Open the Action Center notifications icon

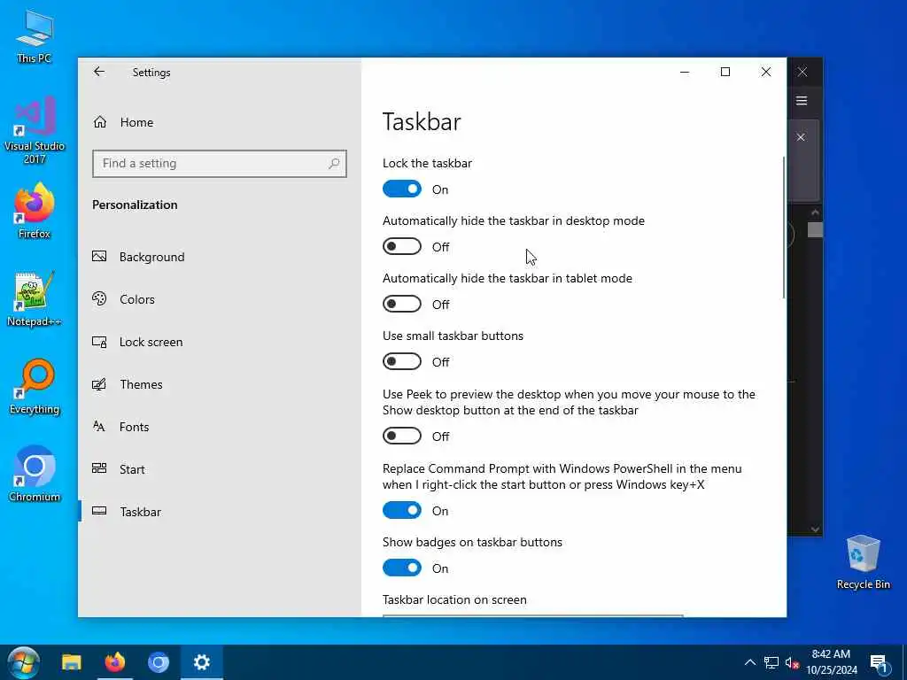(879, 663)
